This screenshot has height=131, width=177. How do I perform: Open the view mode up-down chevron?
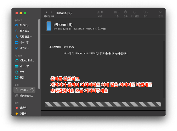tap(102, 12)
